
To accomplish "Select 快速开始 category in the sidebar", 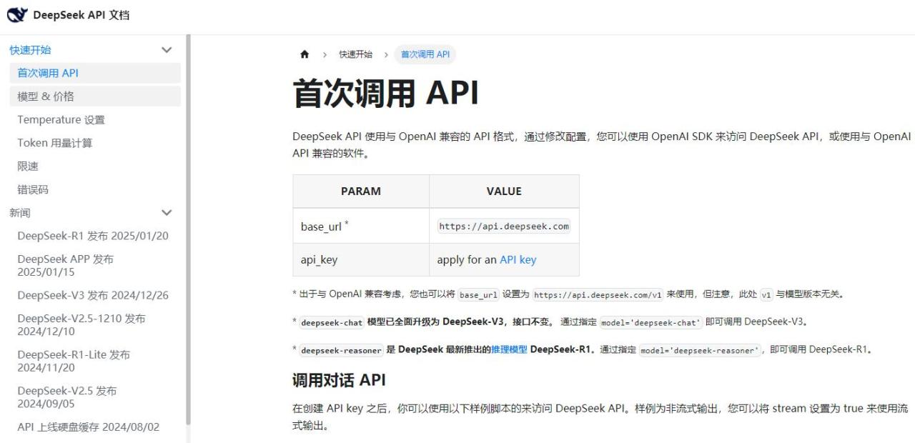I will coord(30,50).
